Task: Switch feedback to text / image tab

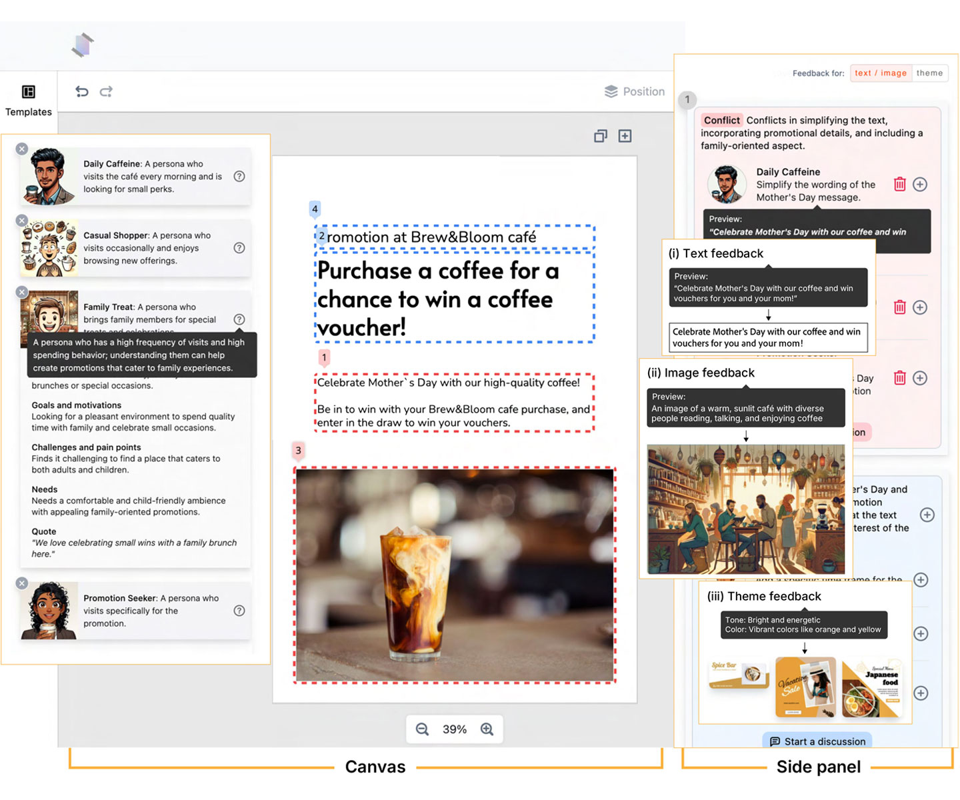Action: pyautogui.click(x=880, y=73)
